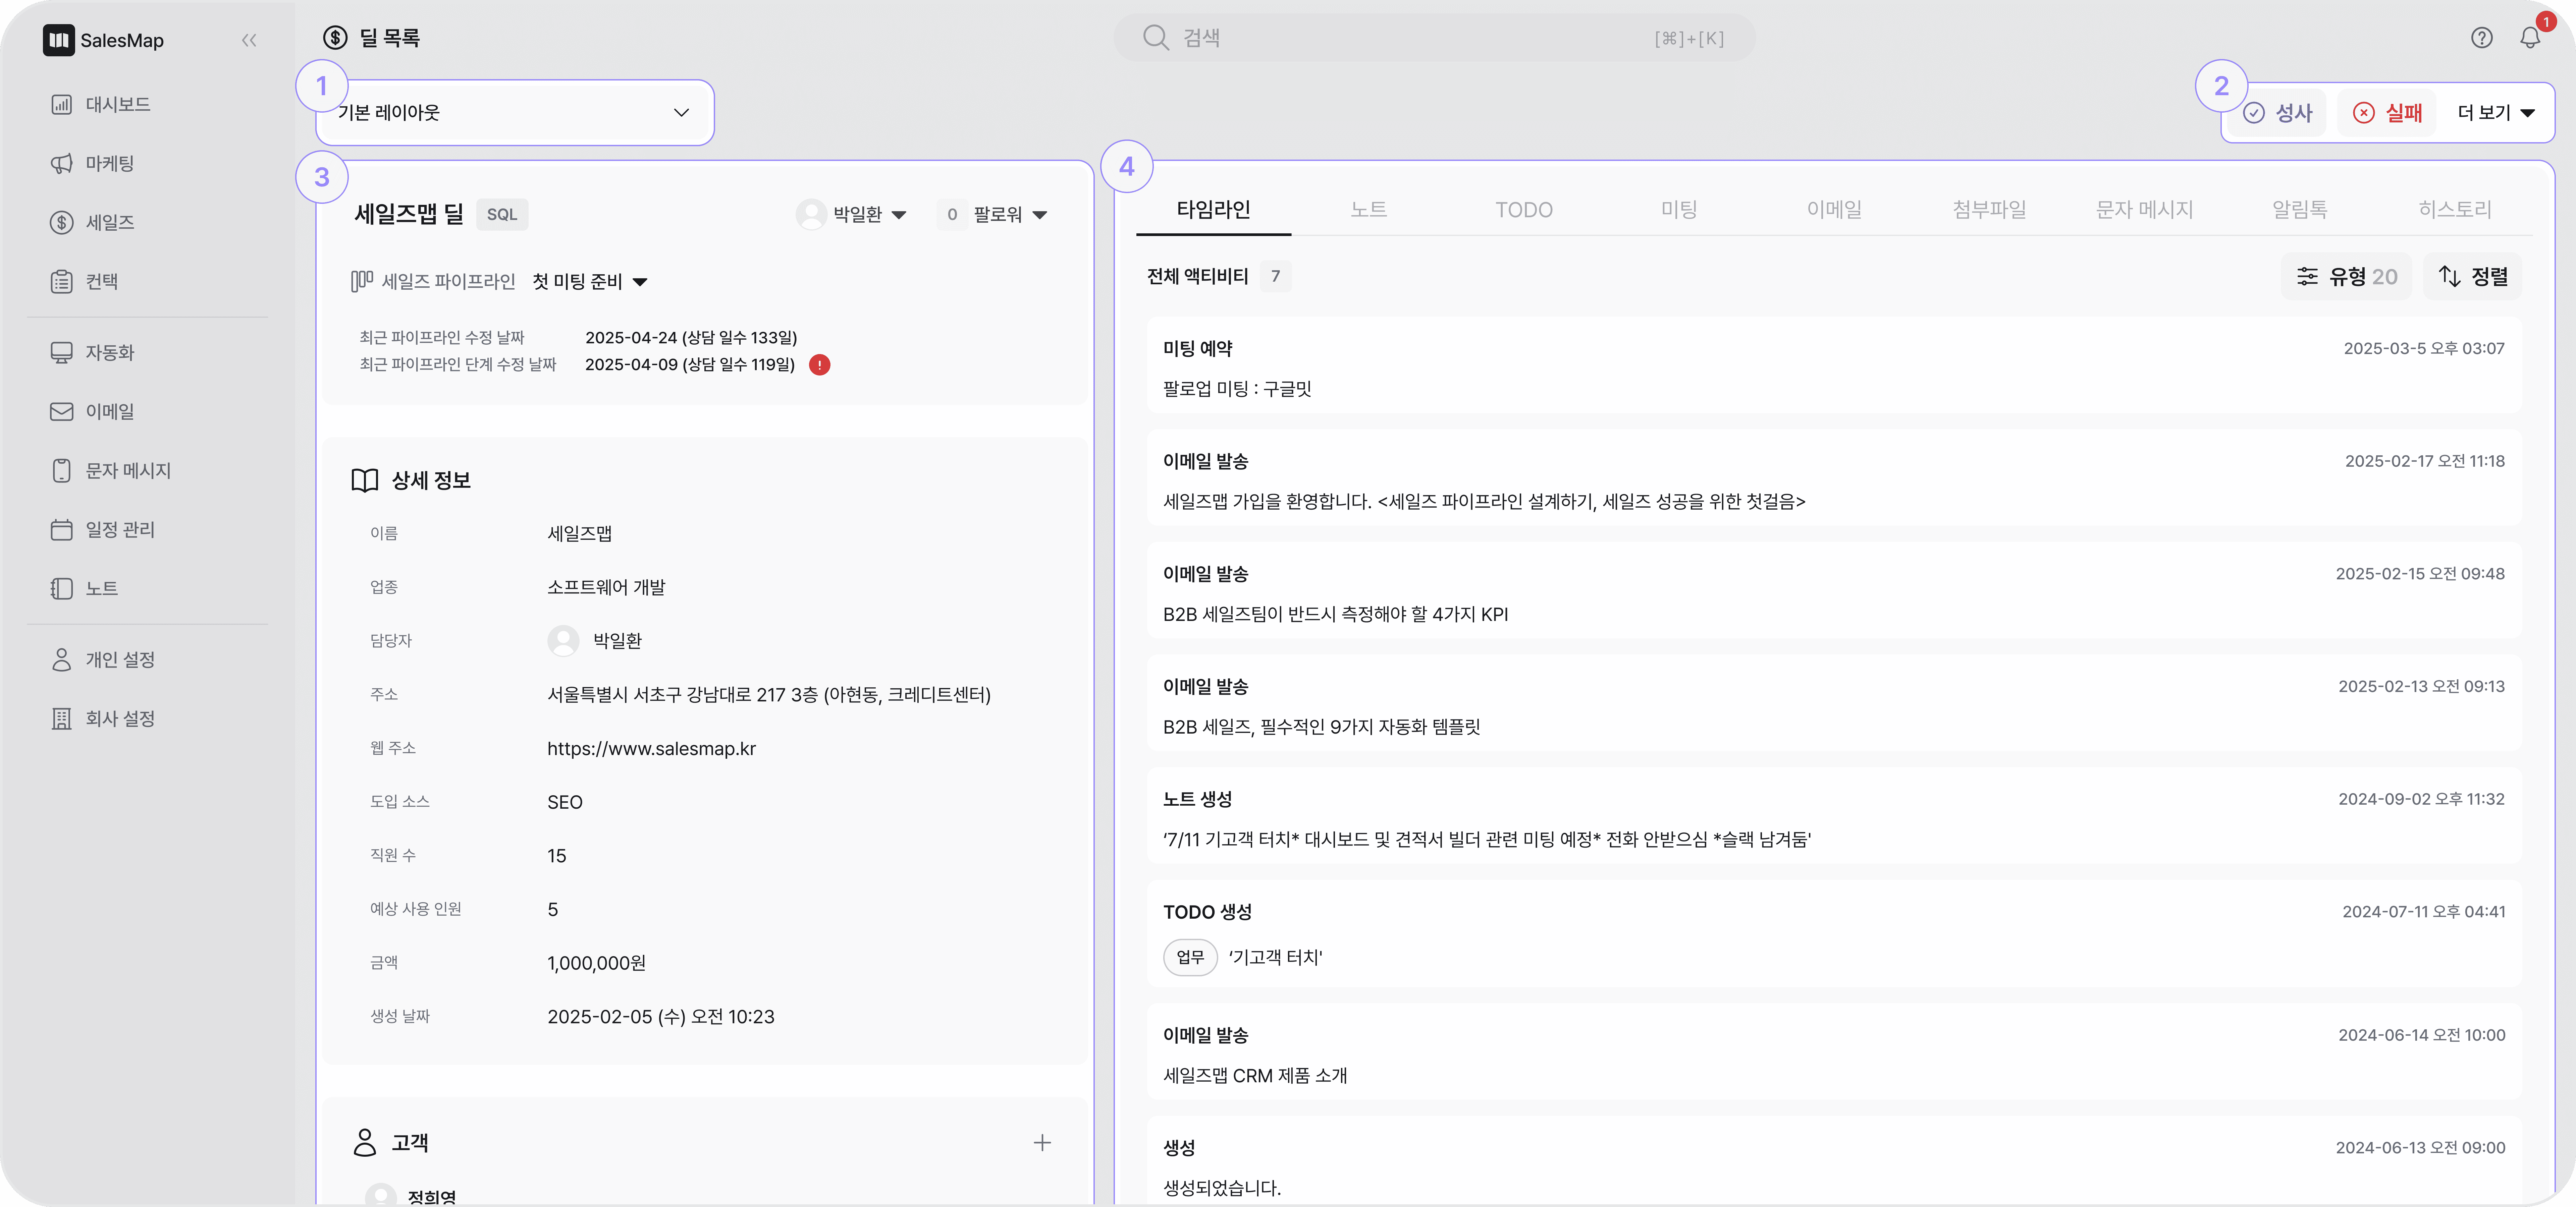Click the 업종 value 소프트웨어 개발
Image resolution: width=2576 pixels, height=1207 pixels.
pyautogui.click(x=606, y=587)
